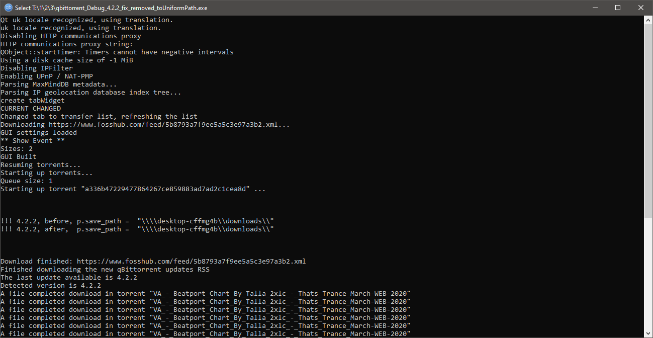
Task: Click the "4.2.2, after, p.save_path" line
Action: [x=137, y=229]
